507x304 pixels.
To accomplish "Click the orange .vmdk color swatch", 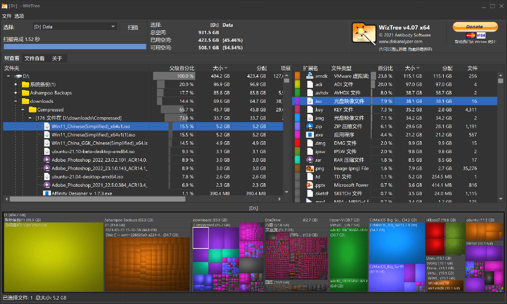I will [297, 76].
